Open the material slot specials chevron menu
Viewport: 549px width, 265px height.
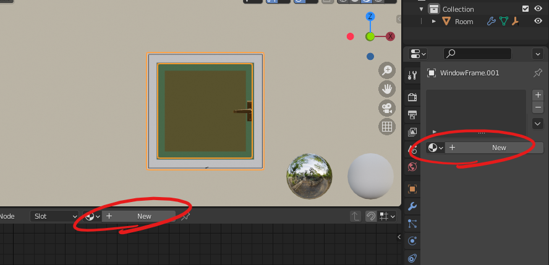538,124
